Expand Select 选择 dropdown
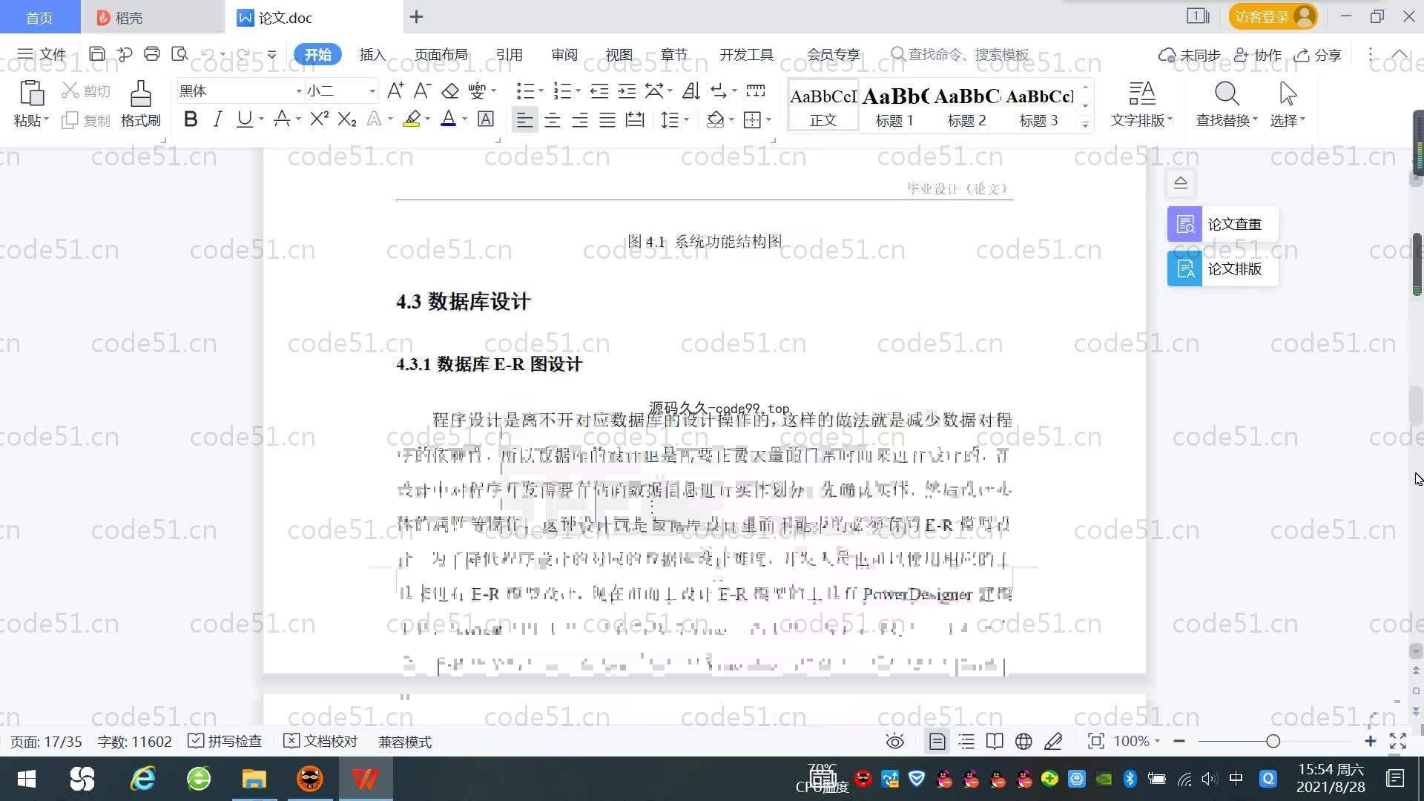Image resolution: width=1424 pixels, height=801 pixels. point(1287,120)
